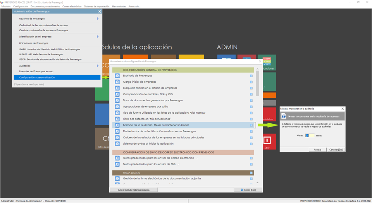Click gear icon for Doble factor de autentificación
372x203 pixels.
click(x=117, y=131)
